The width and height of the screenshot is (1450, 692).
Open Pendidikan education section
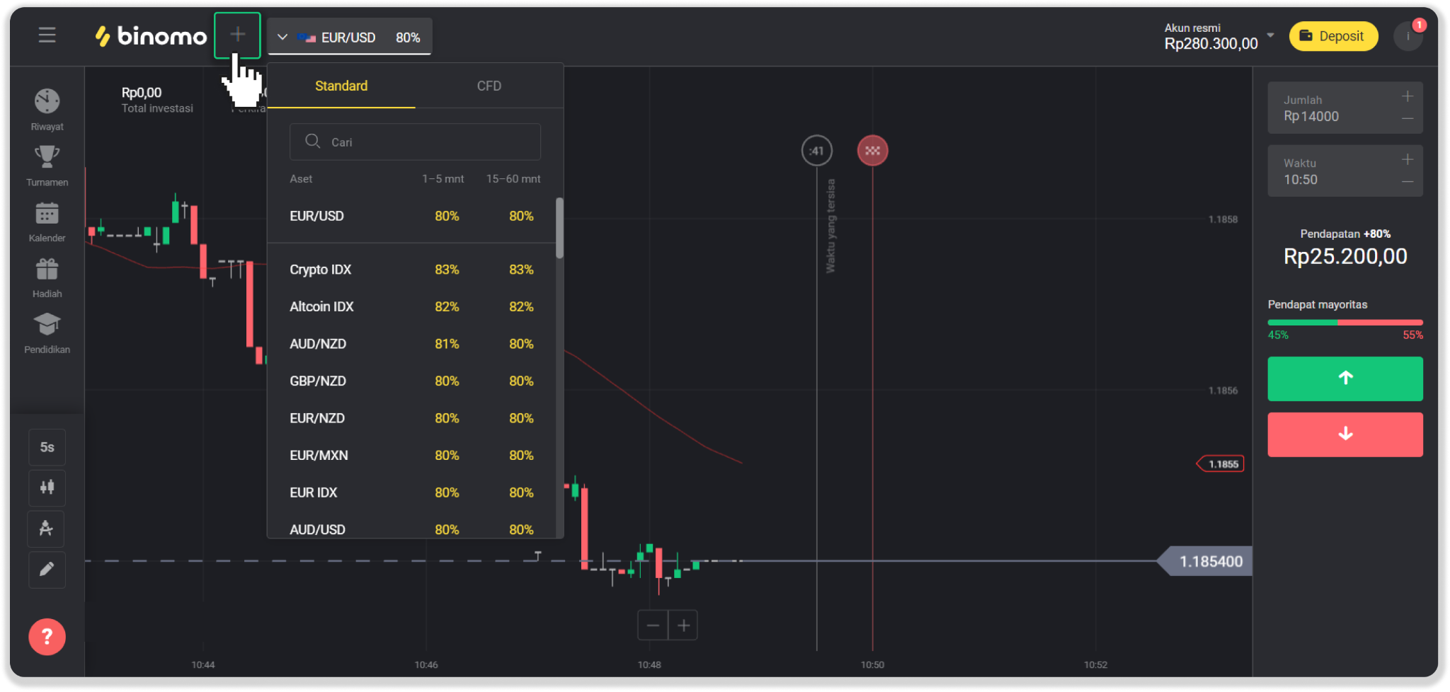click(x=47, y=333)
